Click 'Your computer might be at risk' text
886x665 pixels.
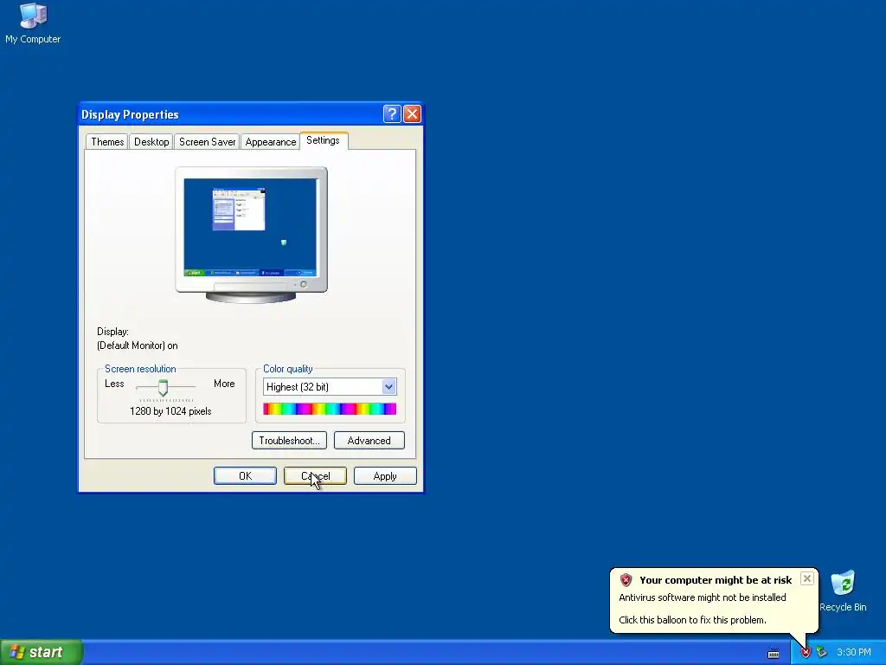[716, 580]
